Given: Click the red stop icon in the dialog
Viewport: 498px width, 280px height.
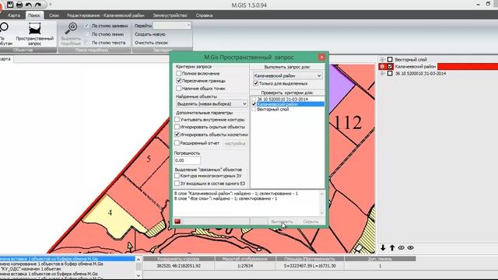Looking at the screenshot, I should pos(177,221).
